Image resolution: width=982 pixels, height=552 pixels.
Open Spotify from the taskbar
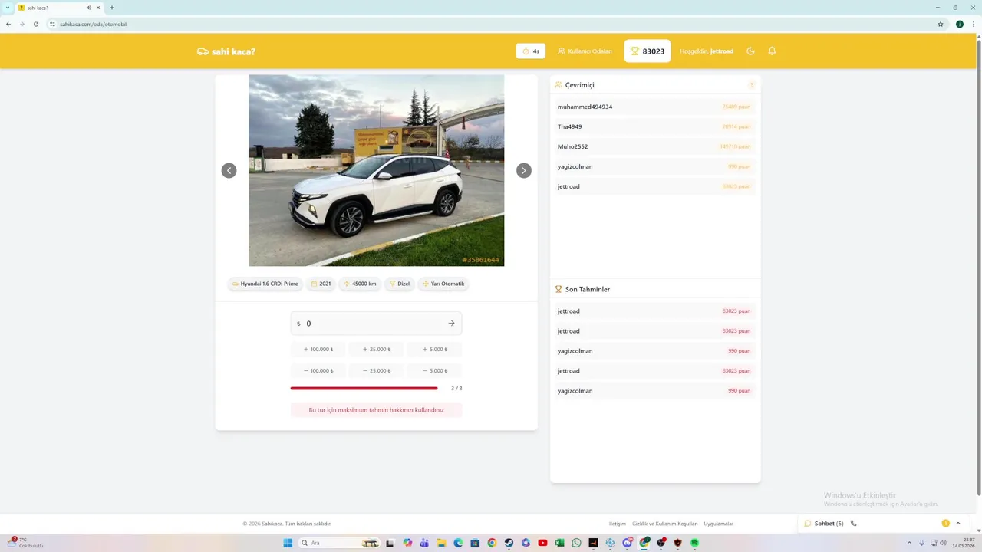coord(694,543)
